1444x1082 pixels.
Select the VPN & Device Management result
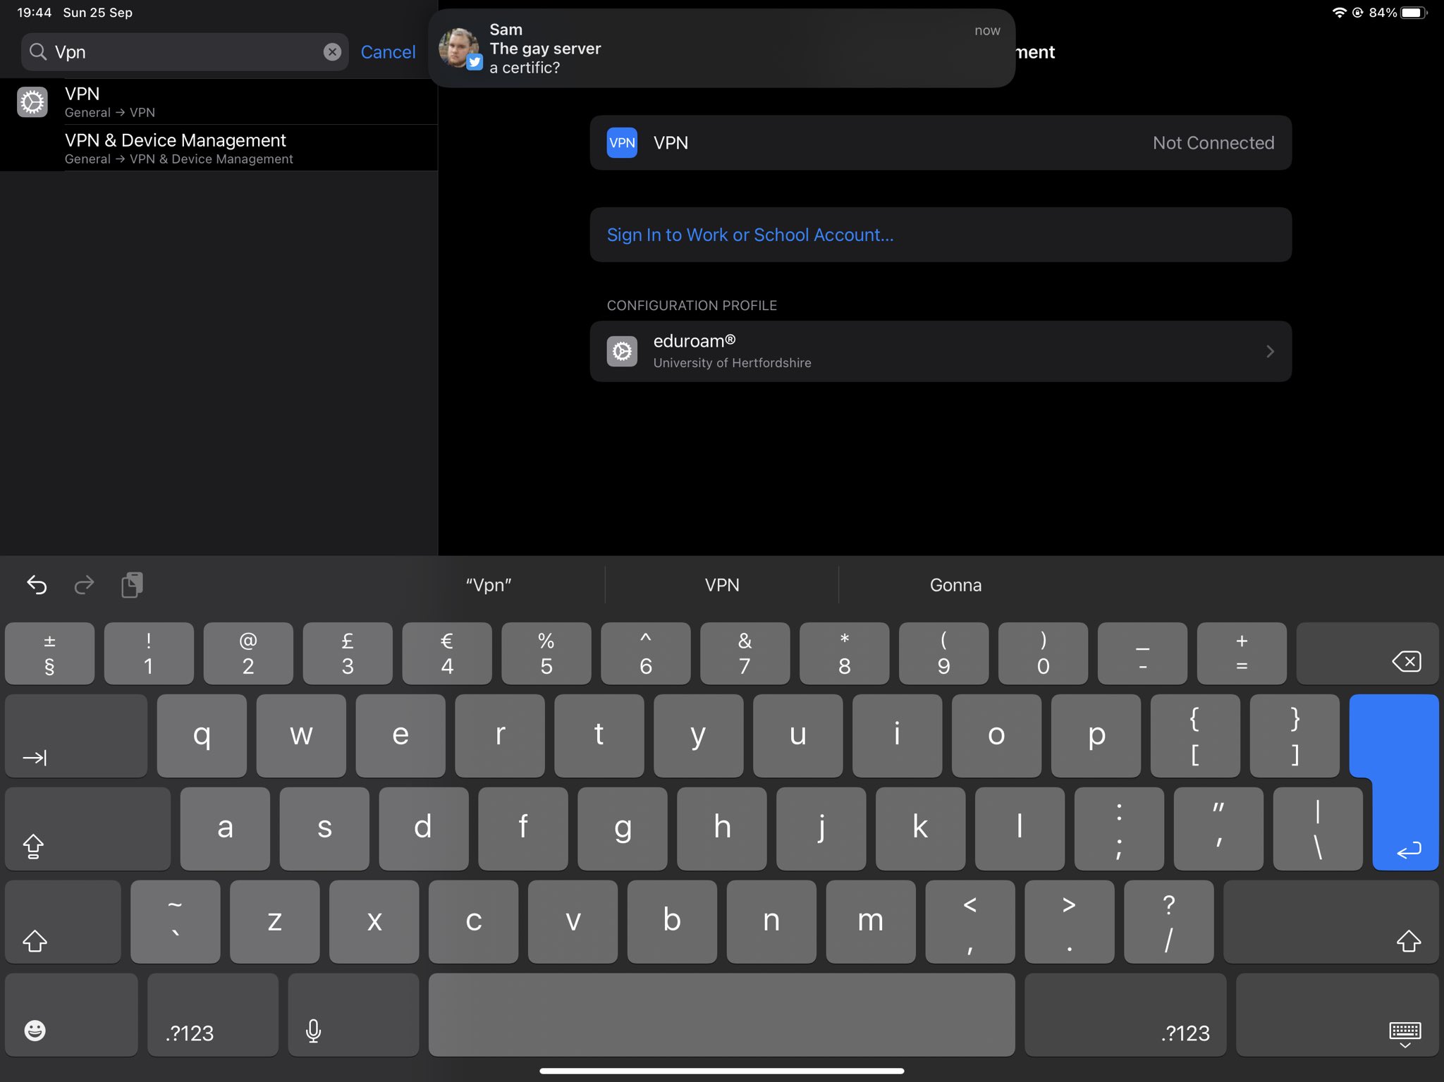[x=219, y=148]
